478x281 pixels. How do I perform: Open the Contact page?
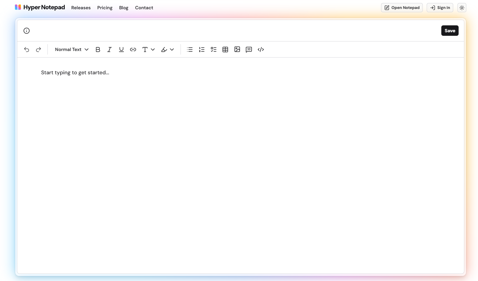(x=144, y=8)
